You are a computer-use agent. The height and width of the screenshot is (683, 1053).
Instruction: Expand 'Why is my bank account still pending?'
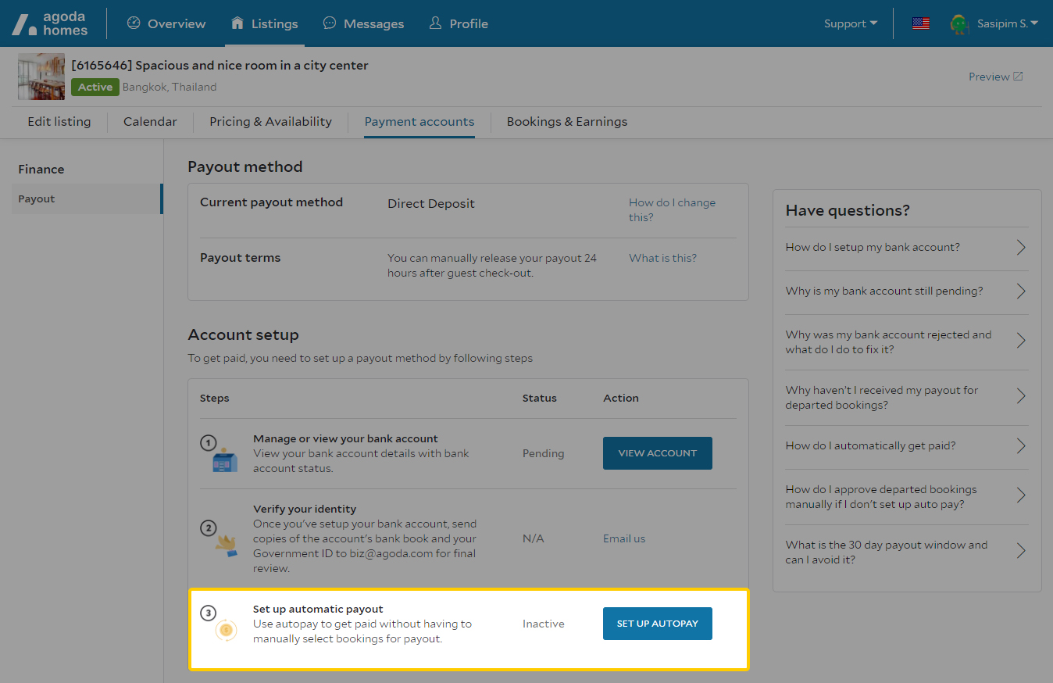[906, 291]
